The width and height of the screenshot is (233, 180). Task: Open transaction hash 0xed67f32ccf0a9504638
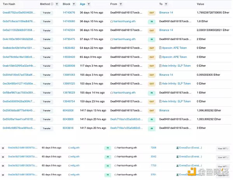(x=19, y=13)
